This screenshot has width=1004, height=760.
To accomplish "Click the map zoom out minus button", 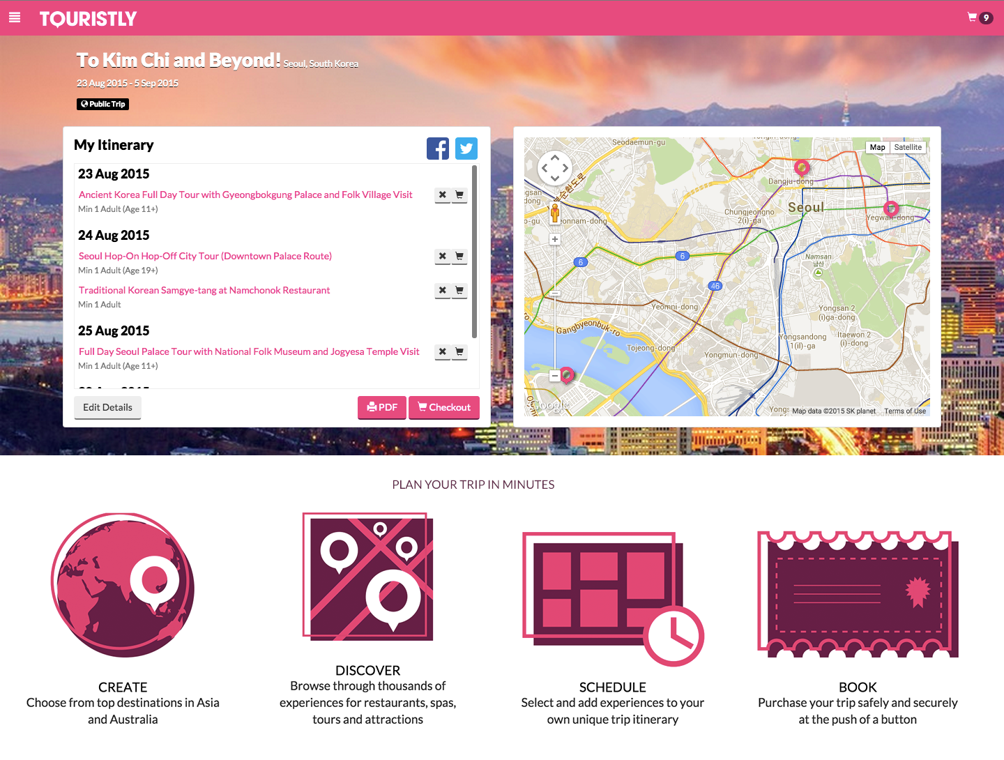I will pyautogui.click(x=555, y=376).
